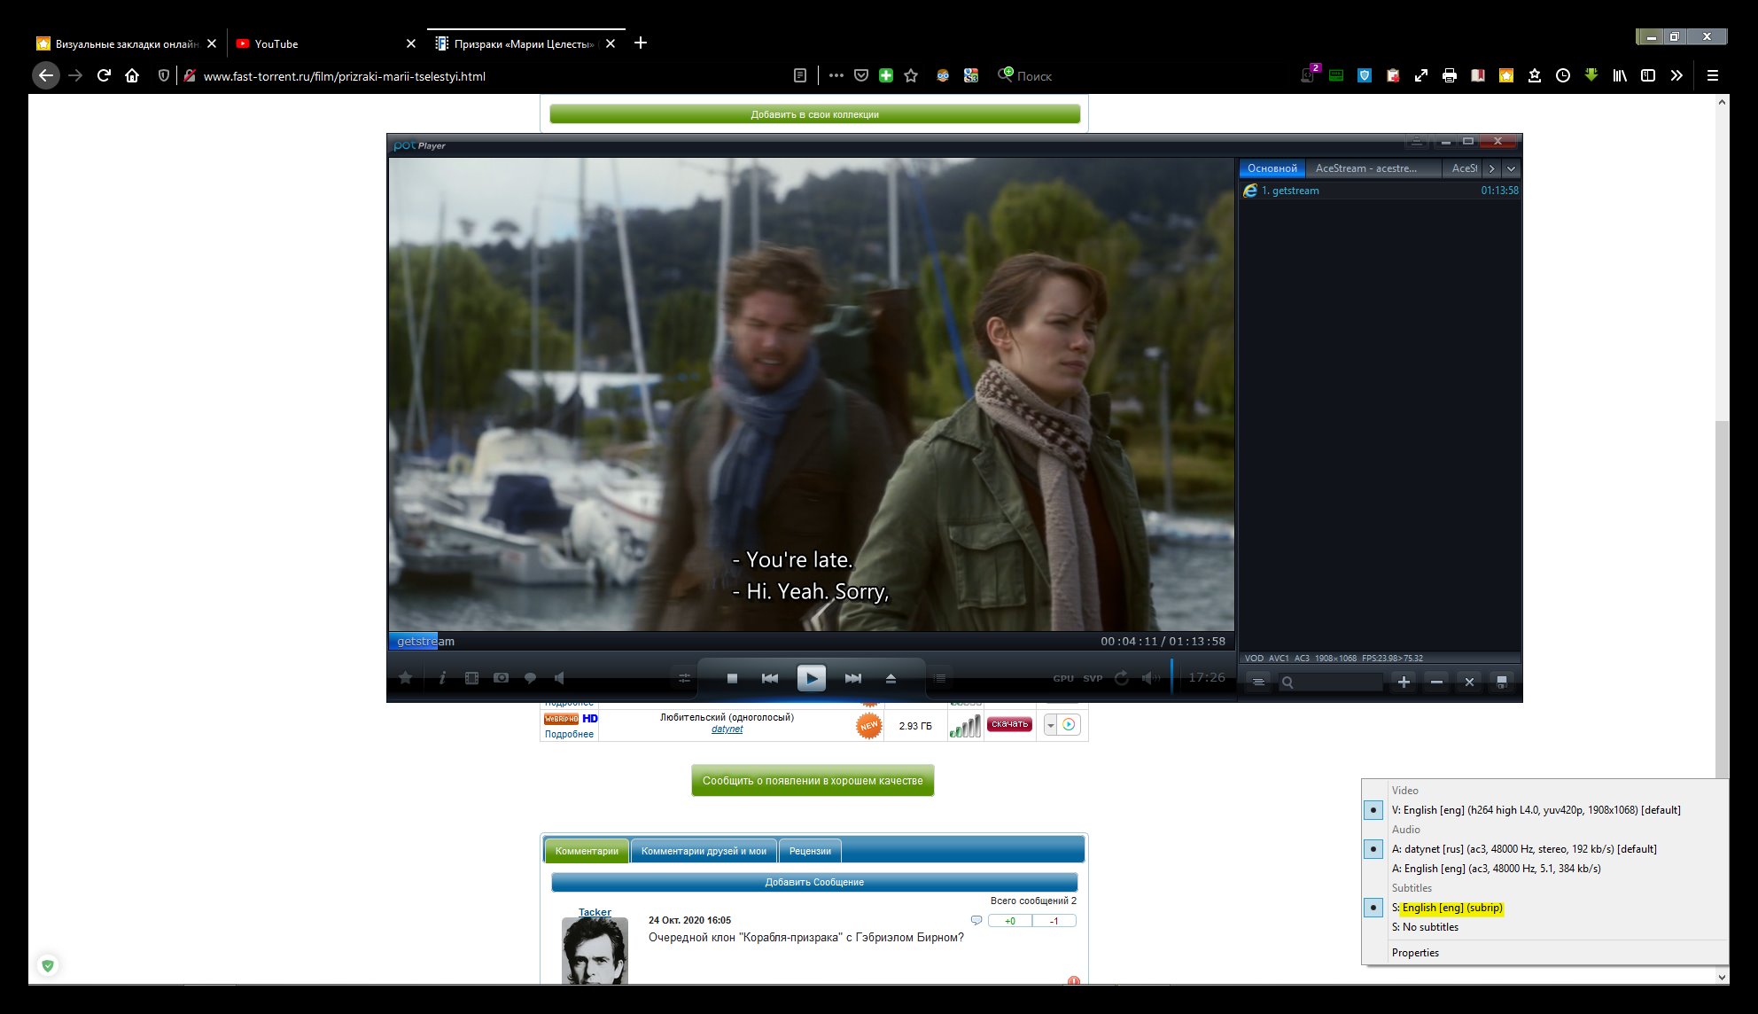Click the Play button in PotPlayer
1758x1014 pixels.
811,678
